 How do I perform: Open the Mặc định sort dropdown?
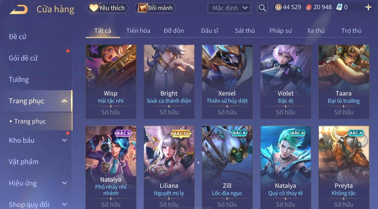229,8
